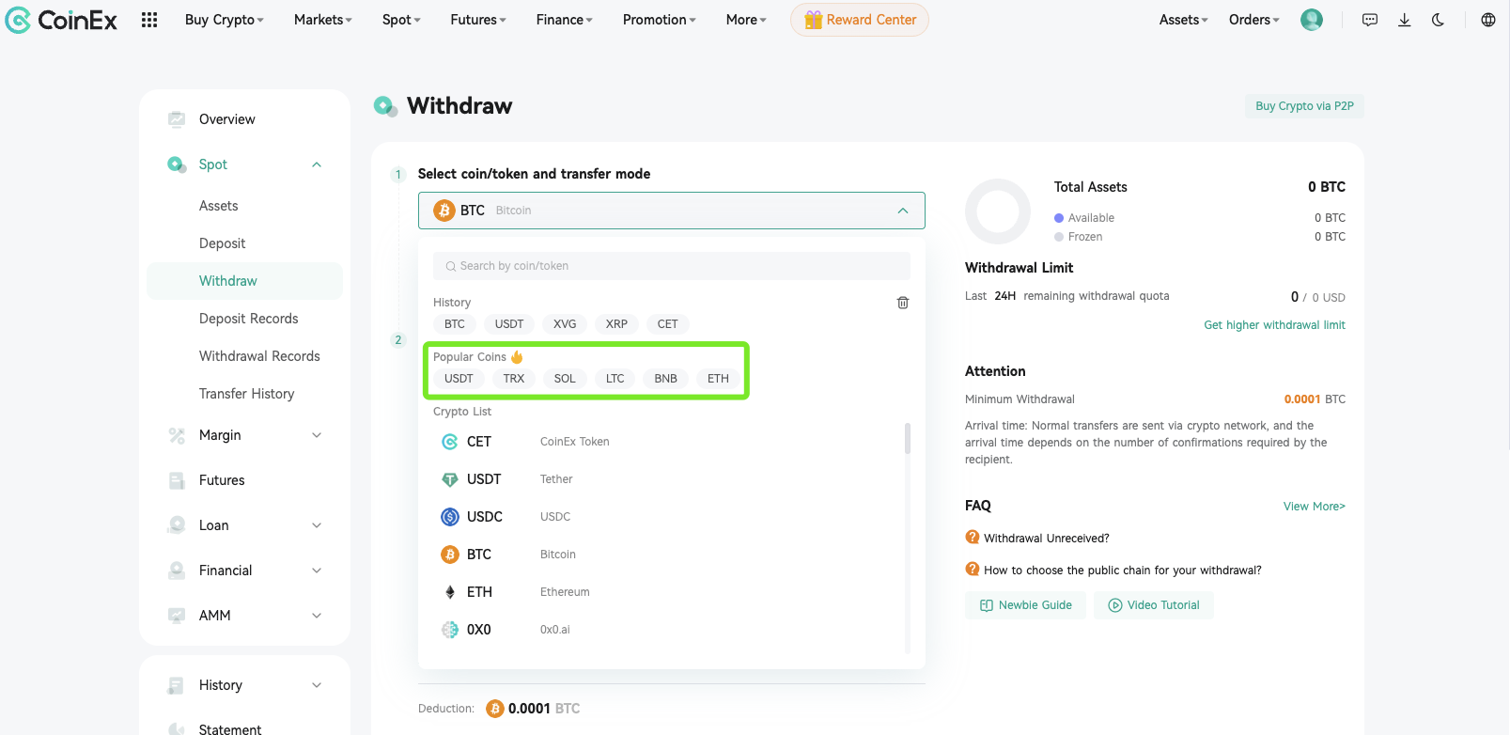Click the USDC coin icon
This screenshot has width=1510, height=735.
click(x=450, y=517)
